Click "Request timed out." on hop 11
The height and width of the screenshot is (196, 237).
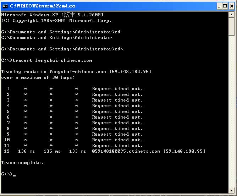click(x=117, y=146)
